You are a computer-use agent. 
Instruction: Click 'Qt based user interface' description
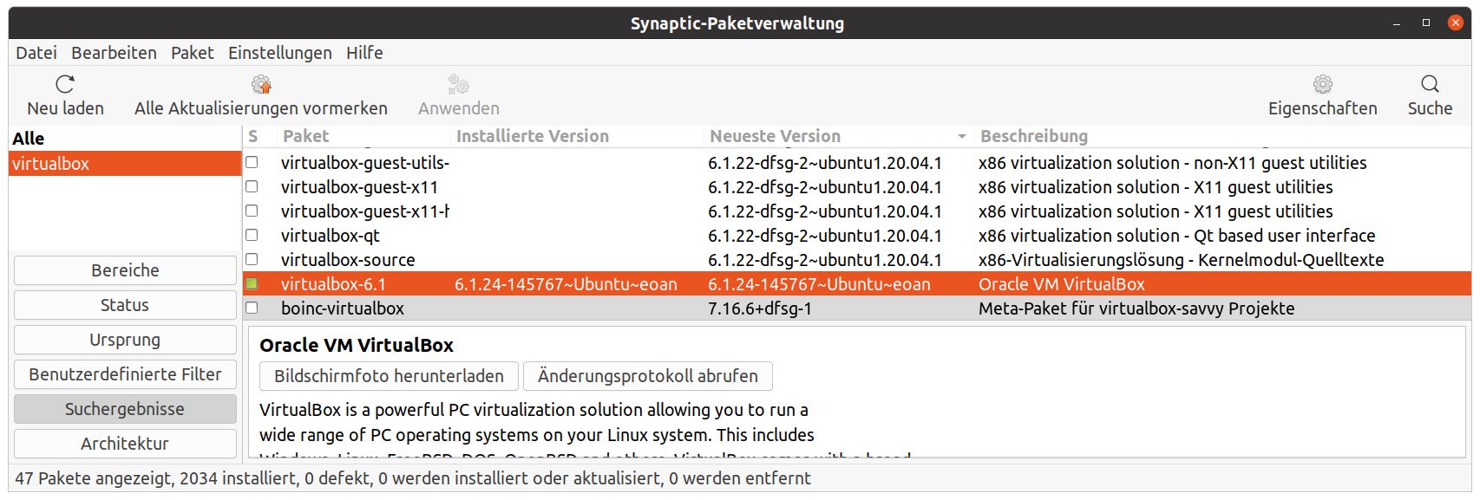(1284, 236)
